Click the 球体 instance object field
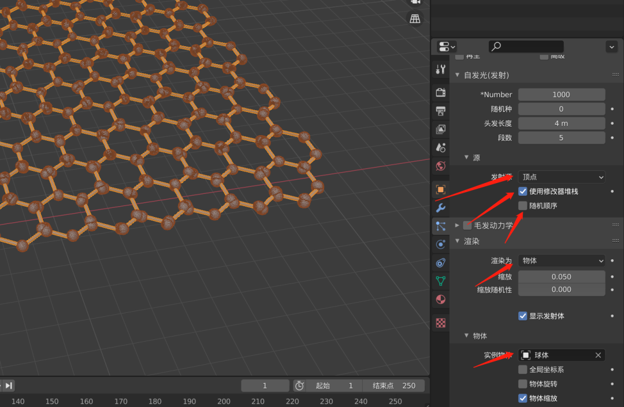This screenshot has width=624, height=407. click(562, 355)
